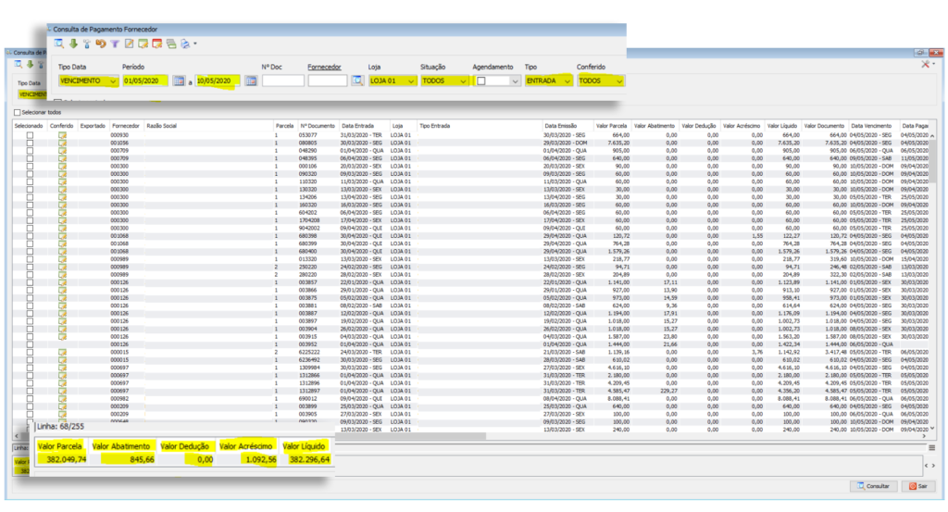Click the Fornecedor lookup magnifier icon
Viewport: 948px width, 512px height.
357,81
